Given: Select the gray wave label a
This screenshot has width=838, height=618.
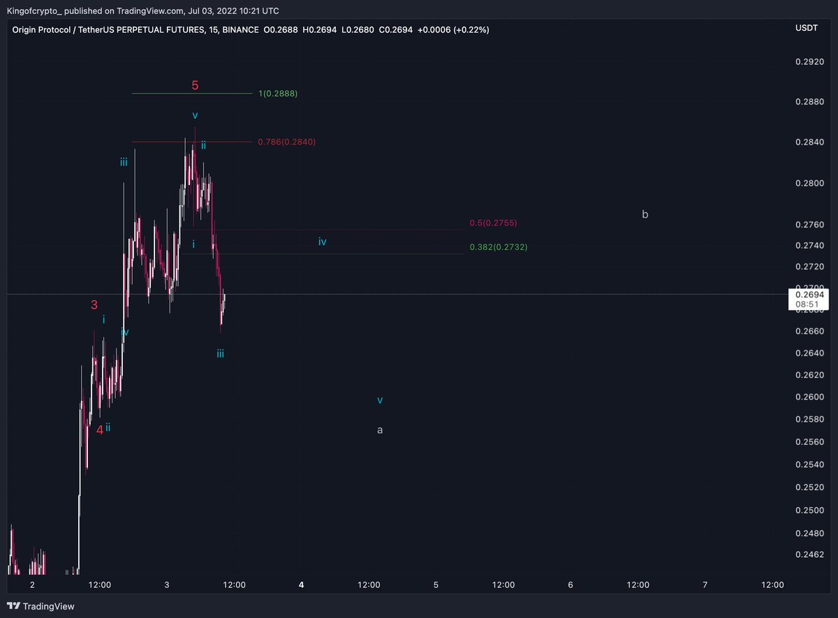Looking at the screenshot, I should coord(380,430).
